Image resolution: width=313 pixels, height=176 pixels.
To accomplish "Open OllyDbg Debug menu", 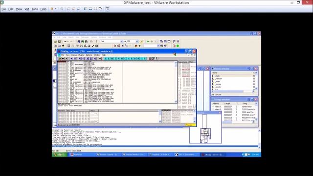I will pyautogui.click(x=74, y=55).
